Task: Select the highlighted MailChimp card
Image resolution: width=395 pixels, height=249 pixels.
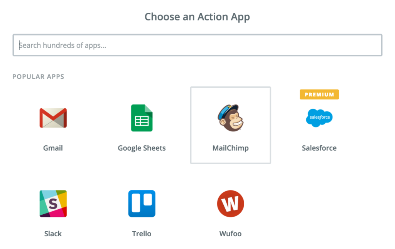Action: coord(230,125)
